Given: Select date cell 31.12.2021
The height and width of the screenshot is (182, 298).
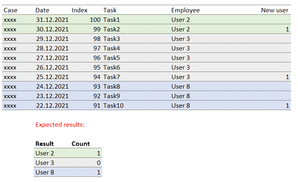Looking at the screenshot, I should click(52, 20).
